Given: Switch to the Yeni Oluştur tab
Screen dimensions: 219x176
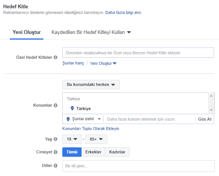Looking at the screenshot, I should (x=27, y=32).
